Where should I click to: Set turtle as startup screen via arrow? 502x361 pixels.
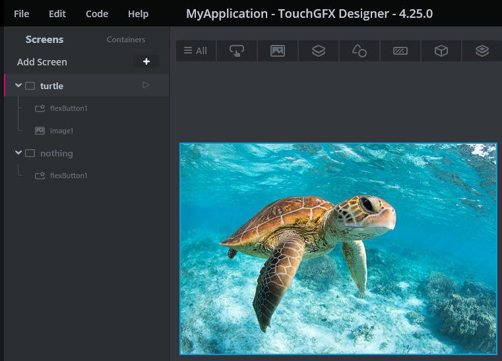(146, 85)
